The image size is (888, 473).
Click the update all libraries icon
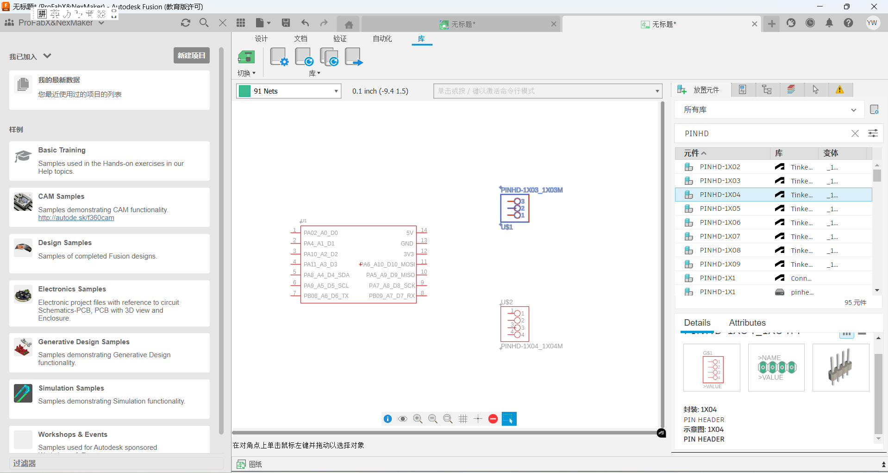click(x=329, y=57)
